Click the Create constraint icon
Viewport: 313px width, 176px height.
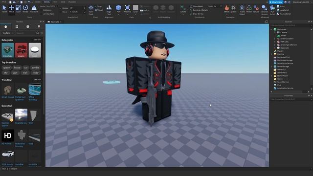(x=183, y=9)
